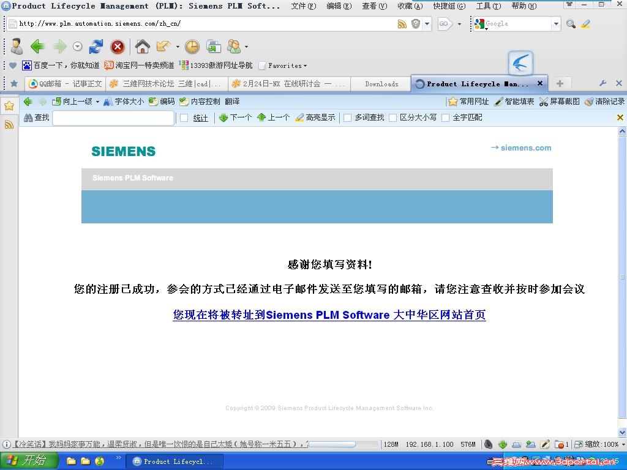Open the 收藏(A) menu
This screenshot has width=627, height=470.
pos(410,6)
